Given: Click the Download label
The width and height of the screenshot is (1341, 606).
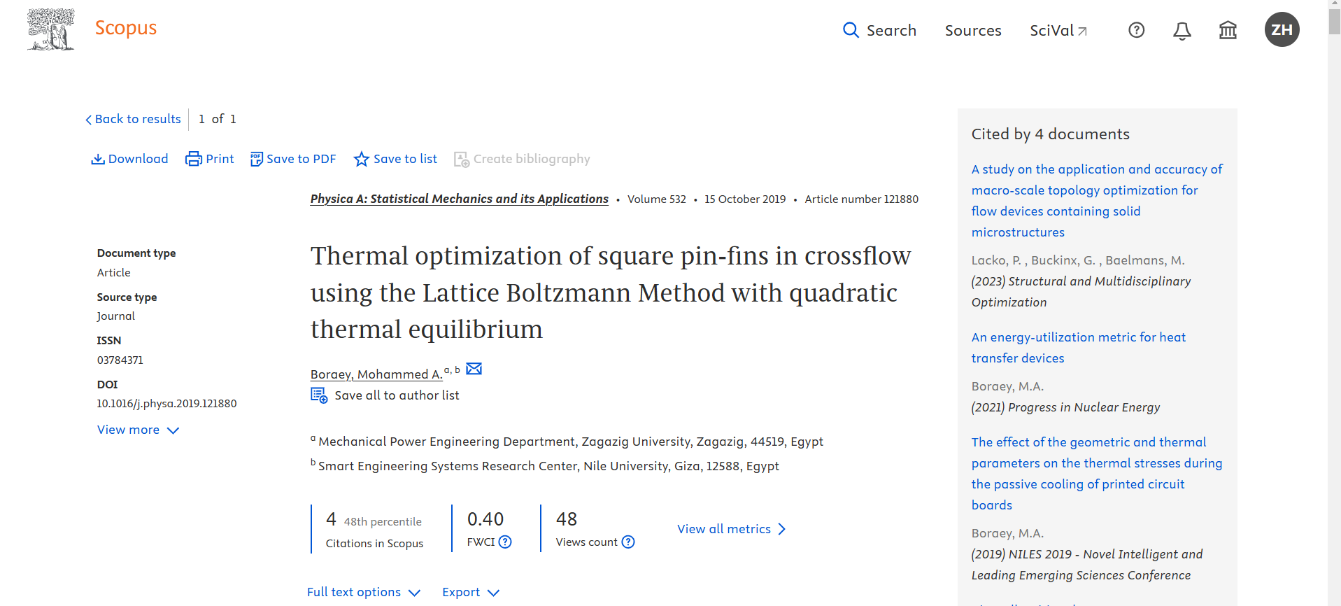Looking at the screenshot, I should point(139,159).
